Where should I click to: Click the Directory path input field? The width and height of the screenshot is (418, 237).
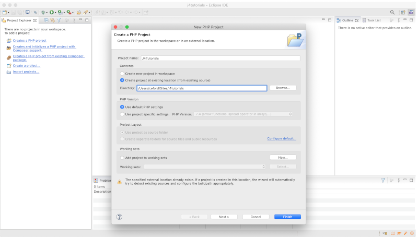coord(202,88)
